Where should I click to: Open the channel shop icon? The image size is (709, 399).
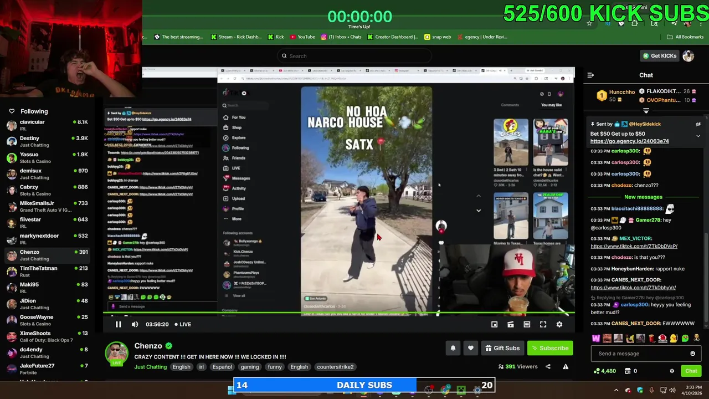628,371
